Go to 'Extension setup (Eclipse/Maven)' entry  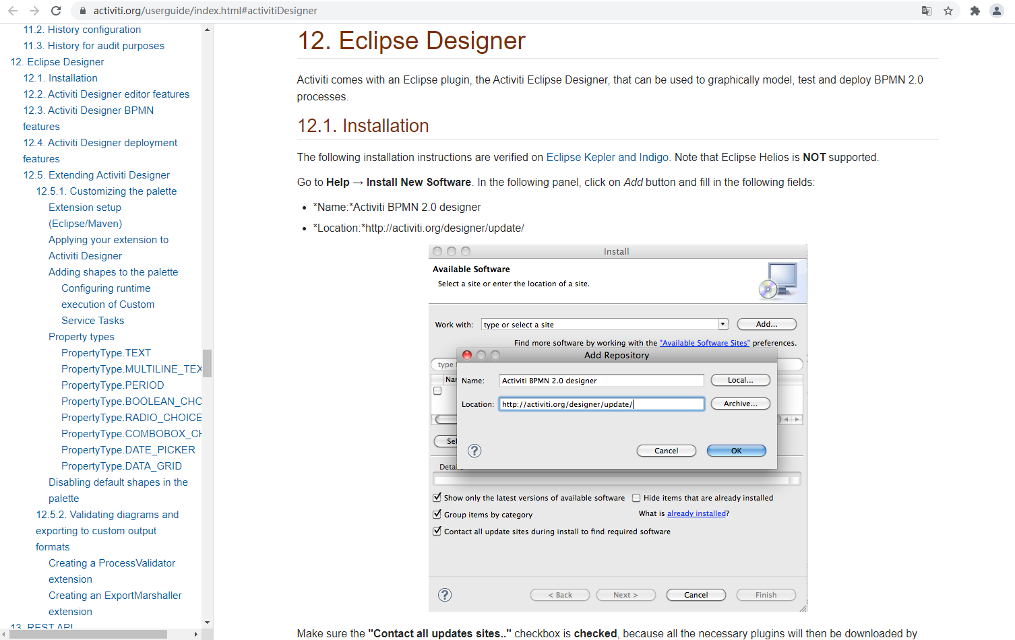(85, 216)
